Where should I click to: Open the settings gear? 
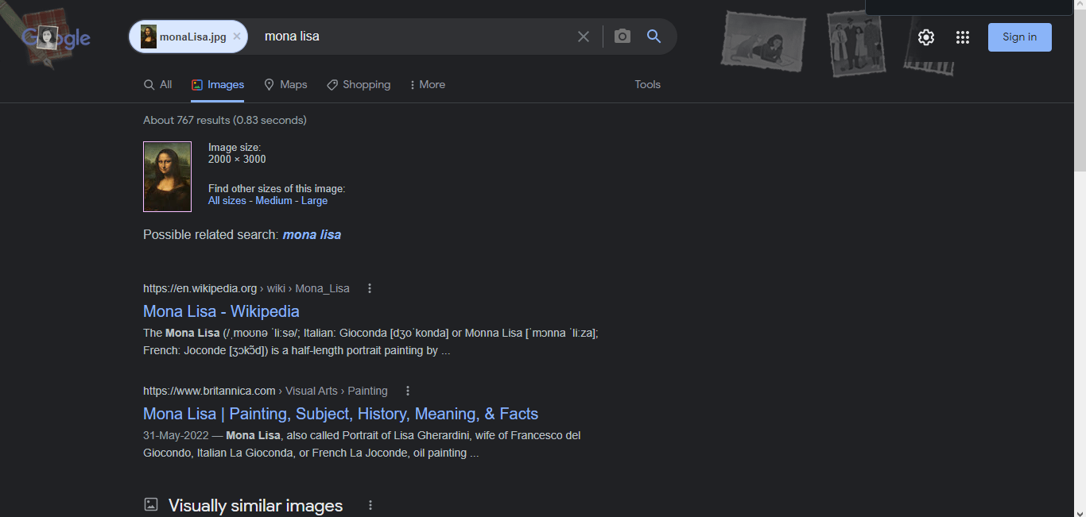(926, 37)
